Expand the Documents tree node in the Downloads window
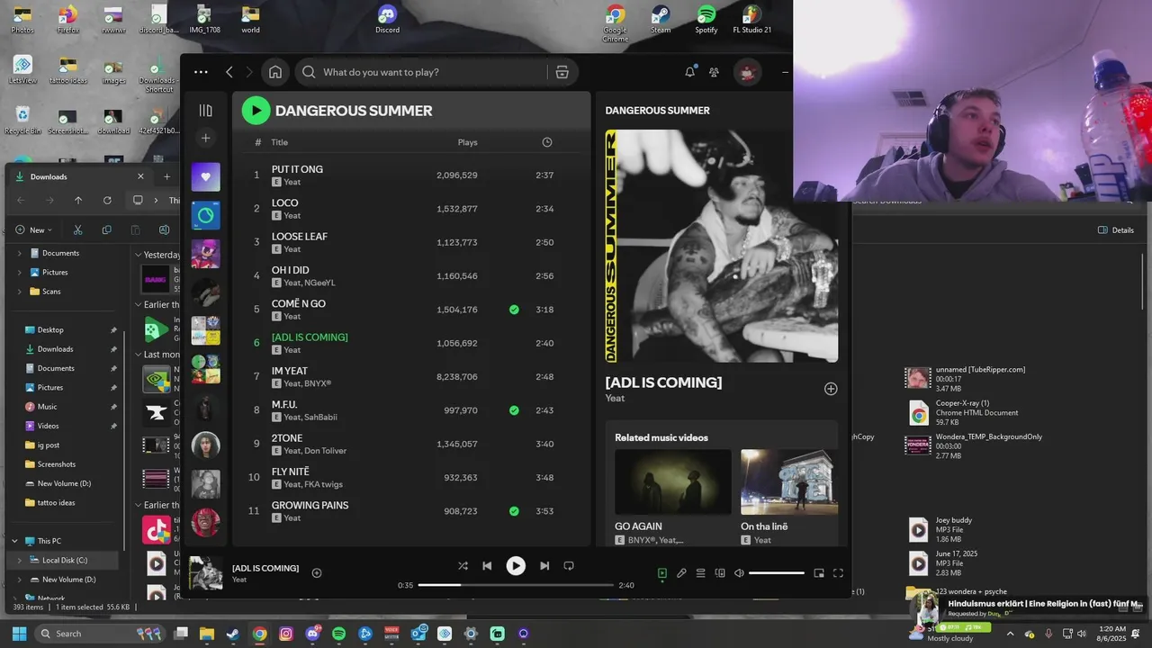Image resolution: width=1152 pixels, height=648 pixels. coord(19,253)
